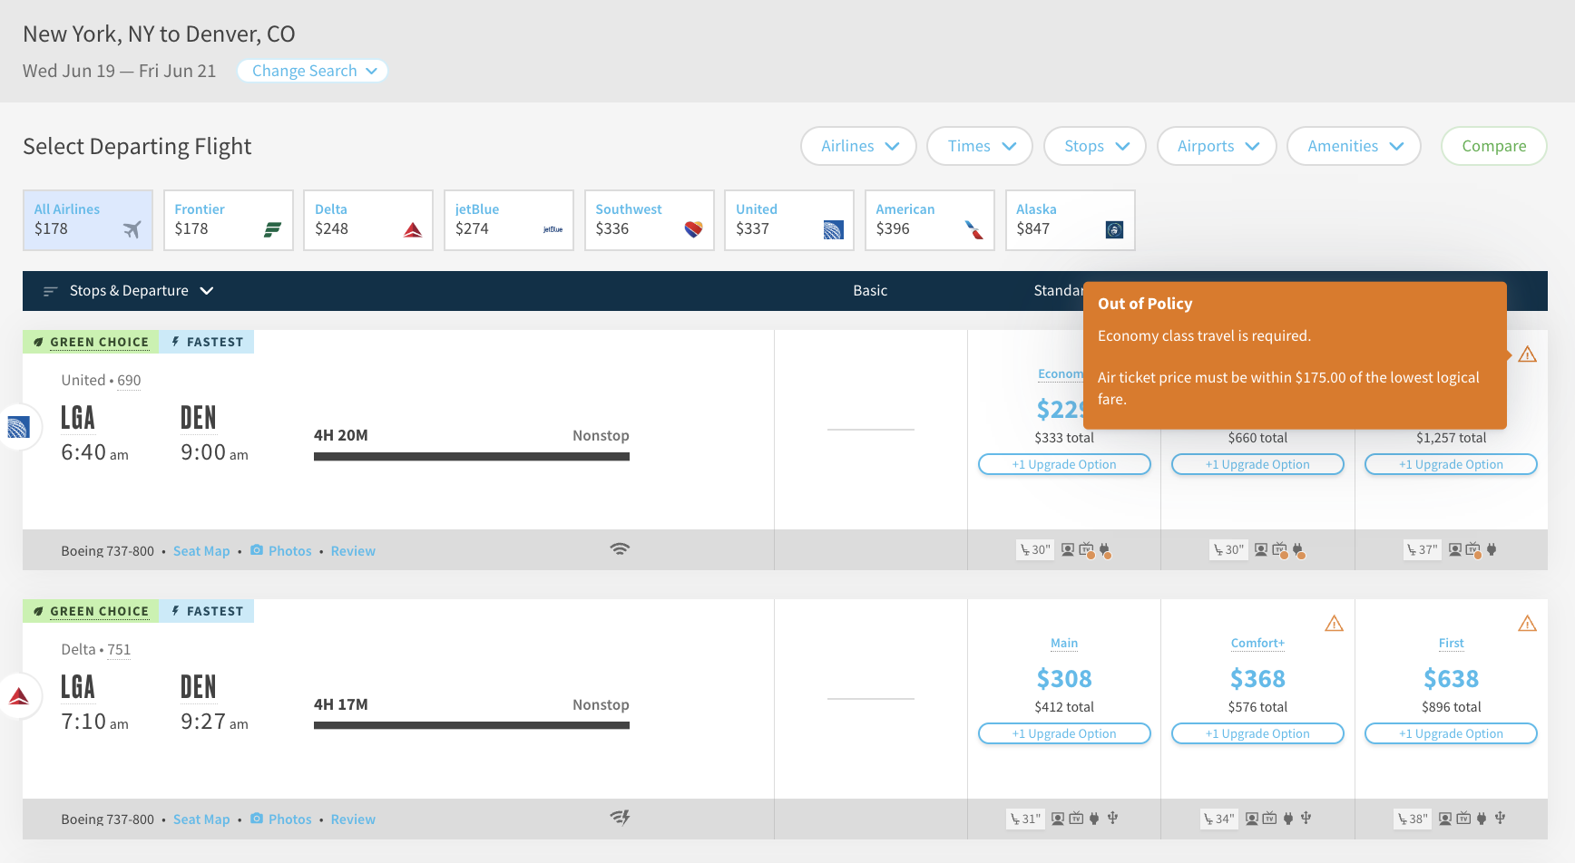Click Upgrade Option under $660 total fare
Screen dimensions: 1575x863
click(1257, 464)
